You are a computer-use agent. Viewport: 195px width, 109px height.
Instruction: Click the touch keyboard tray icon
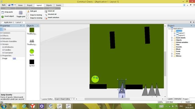(x=161, y=106)
